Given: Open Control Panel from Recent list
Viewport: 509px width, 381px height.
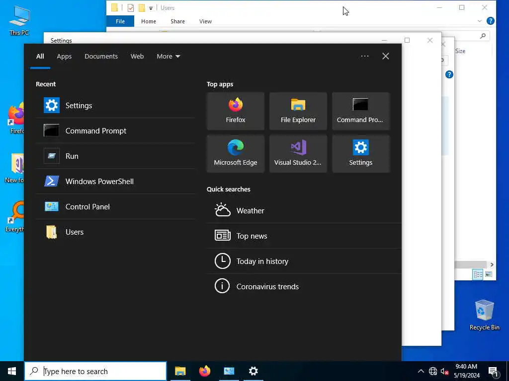Looking at the screenshot, I should [x=115, y=206].
